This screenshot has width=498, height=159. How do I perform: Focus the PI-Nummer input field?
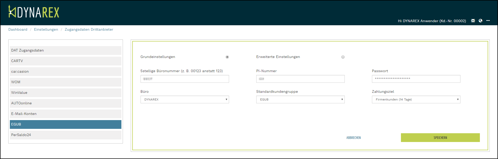[300, 79]
